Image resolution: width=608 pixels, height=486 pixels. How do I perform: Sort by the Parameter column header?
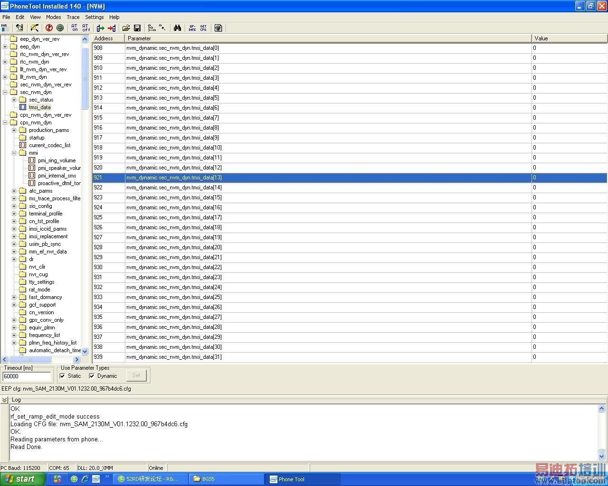328,38
